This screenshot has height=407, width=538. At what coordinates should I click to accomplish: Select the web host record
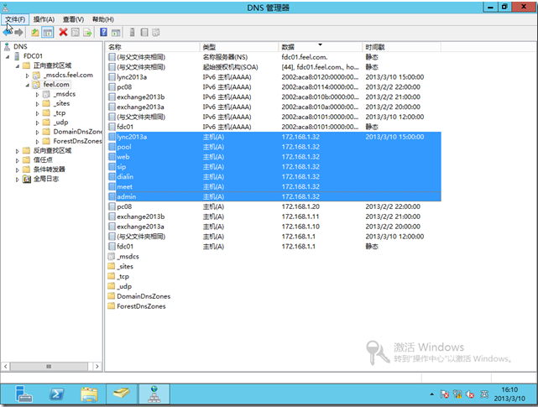(274, 157)
